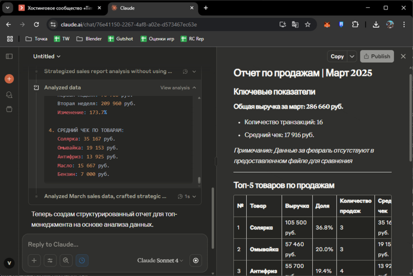Open the Blender bookmarks folder
The width and height of the screenshot is (413, 276).
pos(89,39)
